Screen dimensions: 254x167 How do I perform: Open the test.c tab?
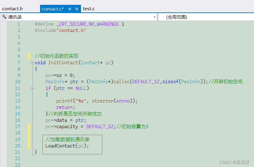click(89, 9)
